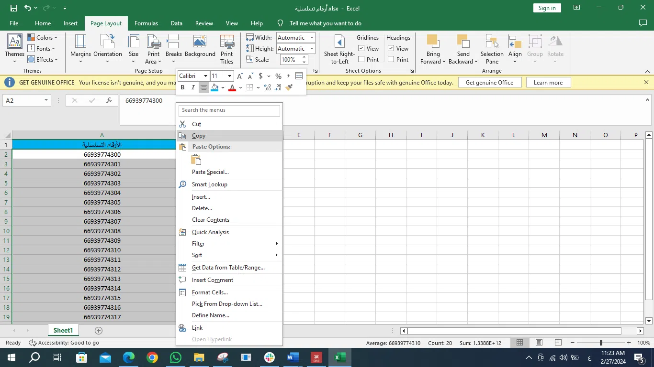Screen dimensions: 654x367
Task: Click the Learn more button
Action: [548, 83]
